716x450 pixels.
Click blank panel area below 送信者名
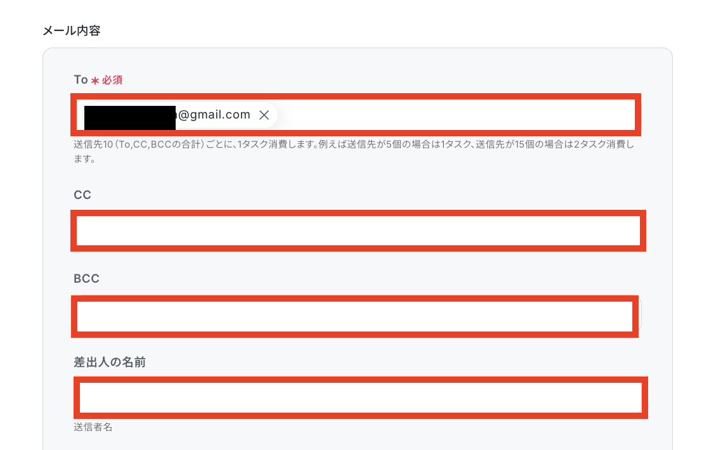pos(358,442)
